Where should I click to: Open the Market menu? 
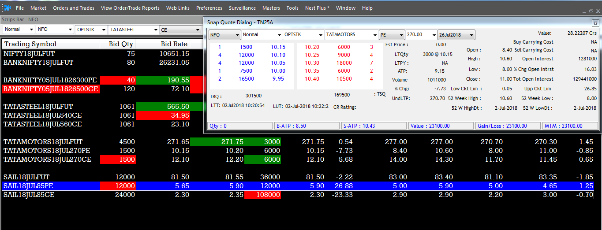(38, 8)
